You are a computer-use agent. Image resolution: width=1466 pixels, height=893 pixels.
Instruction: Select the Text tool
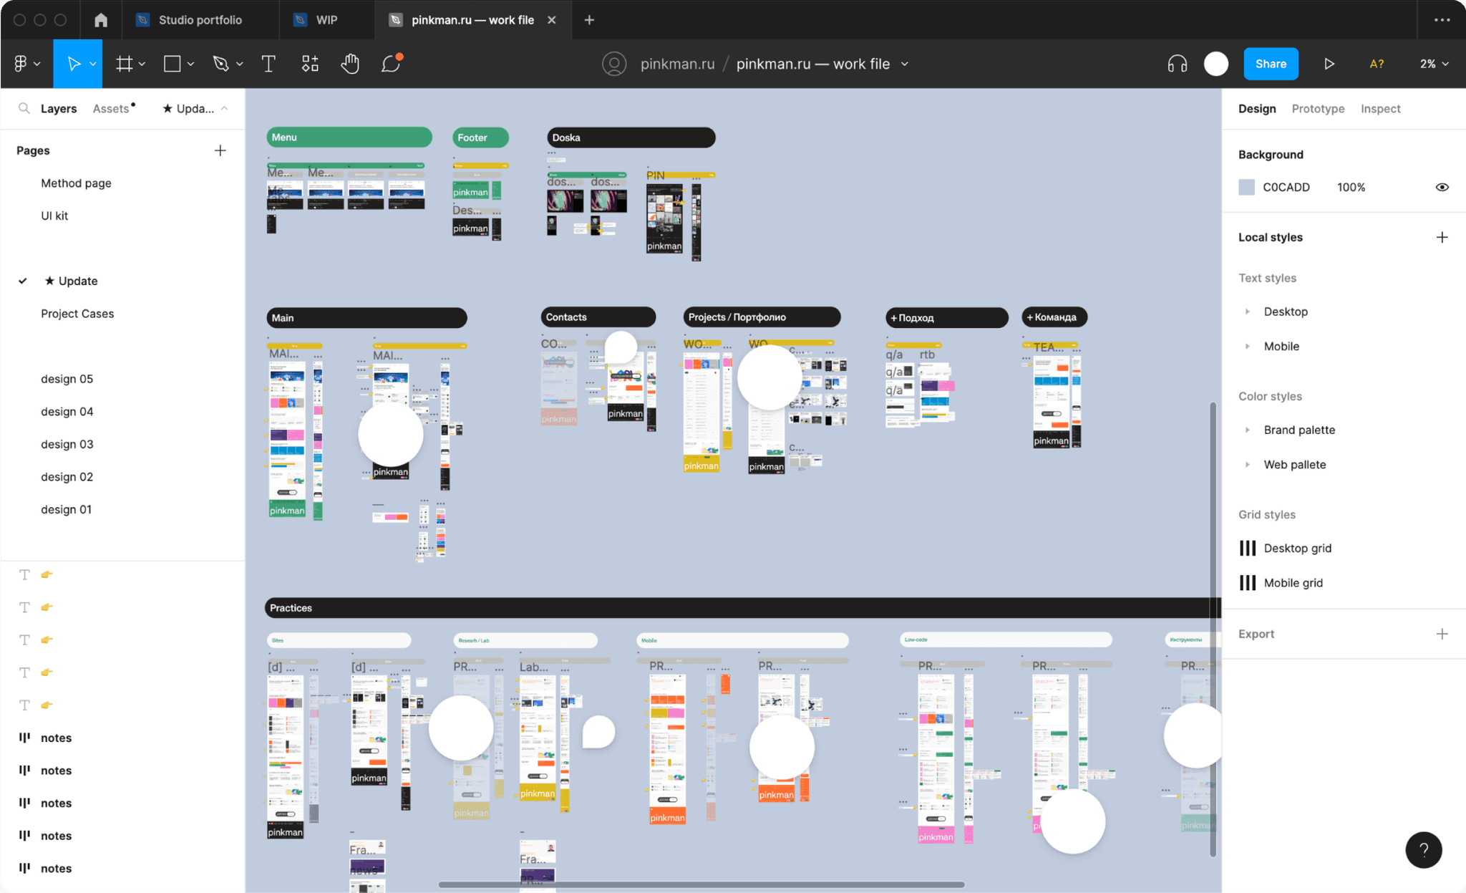pos(268,64)
